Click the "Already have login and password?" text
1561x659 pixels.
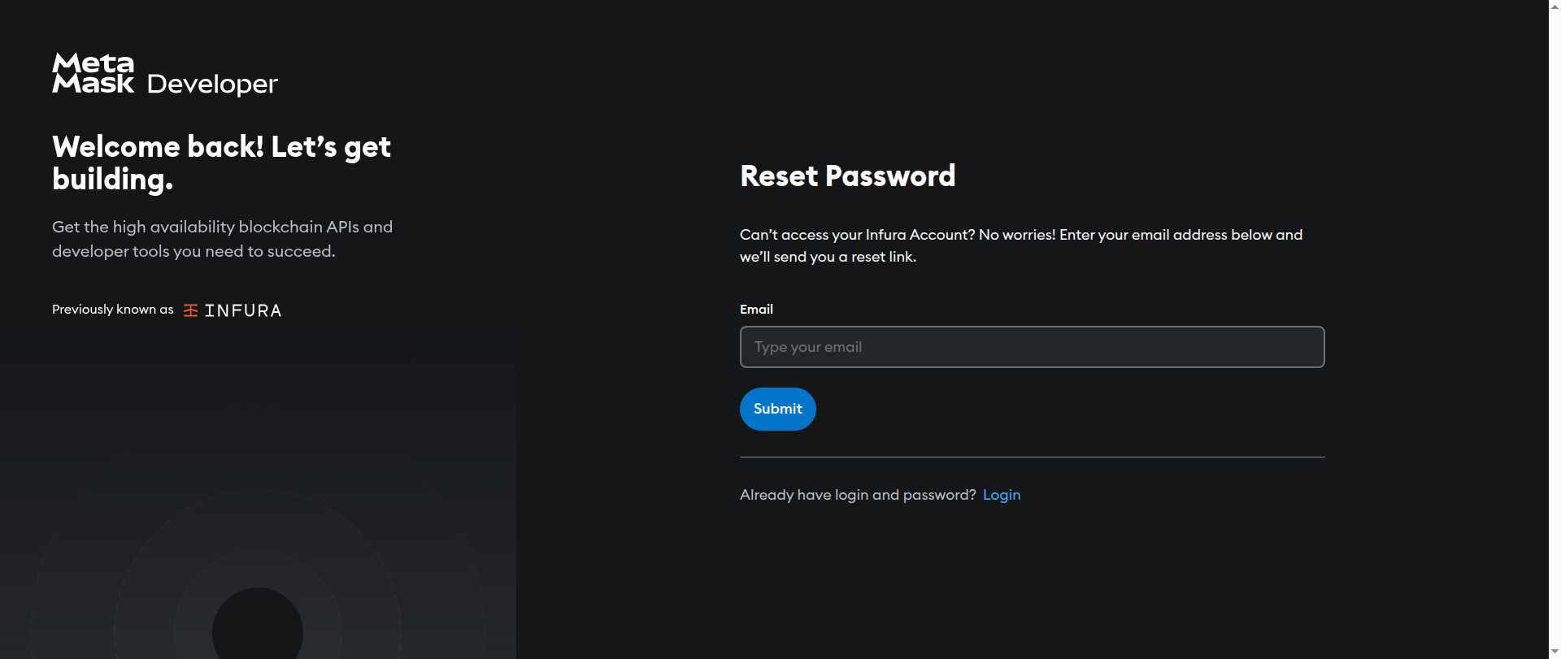click(857, 495)
